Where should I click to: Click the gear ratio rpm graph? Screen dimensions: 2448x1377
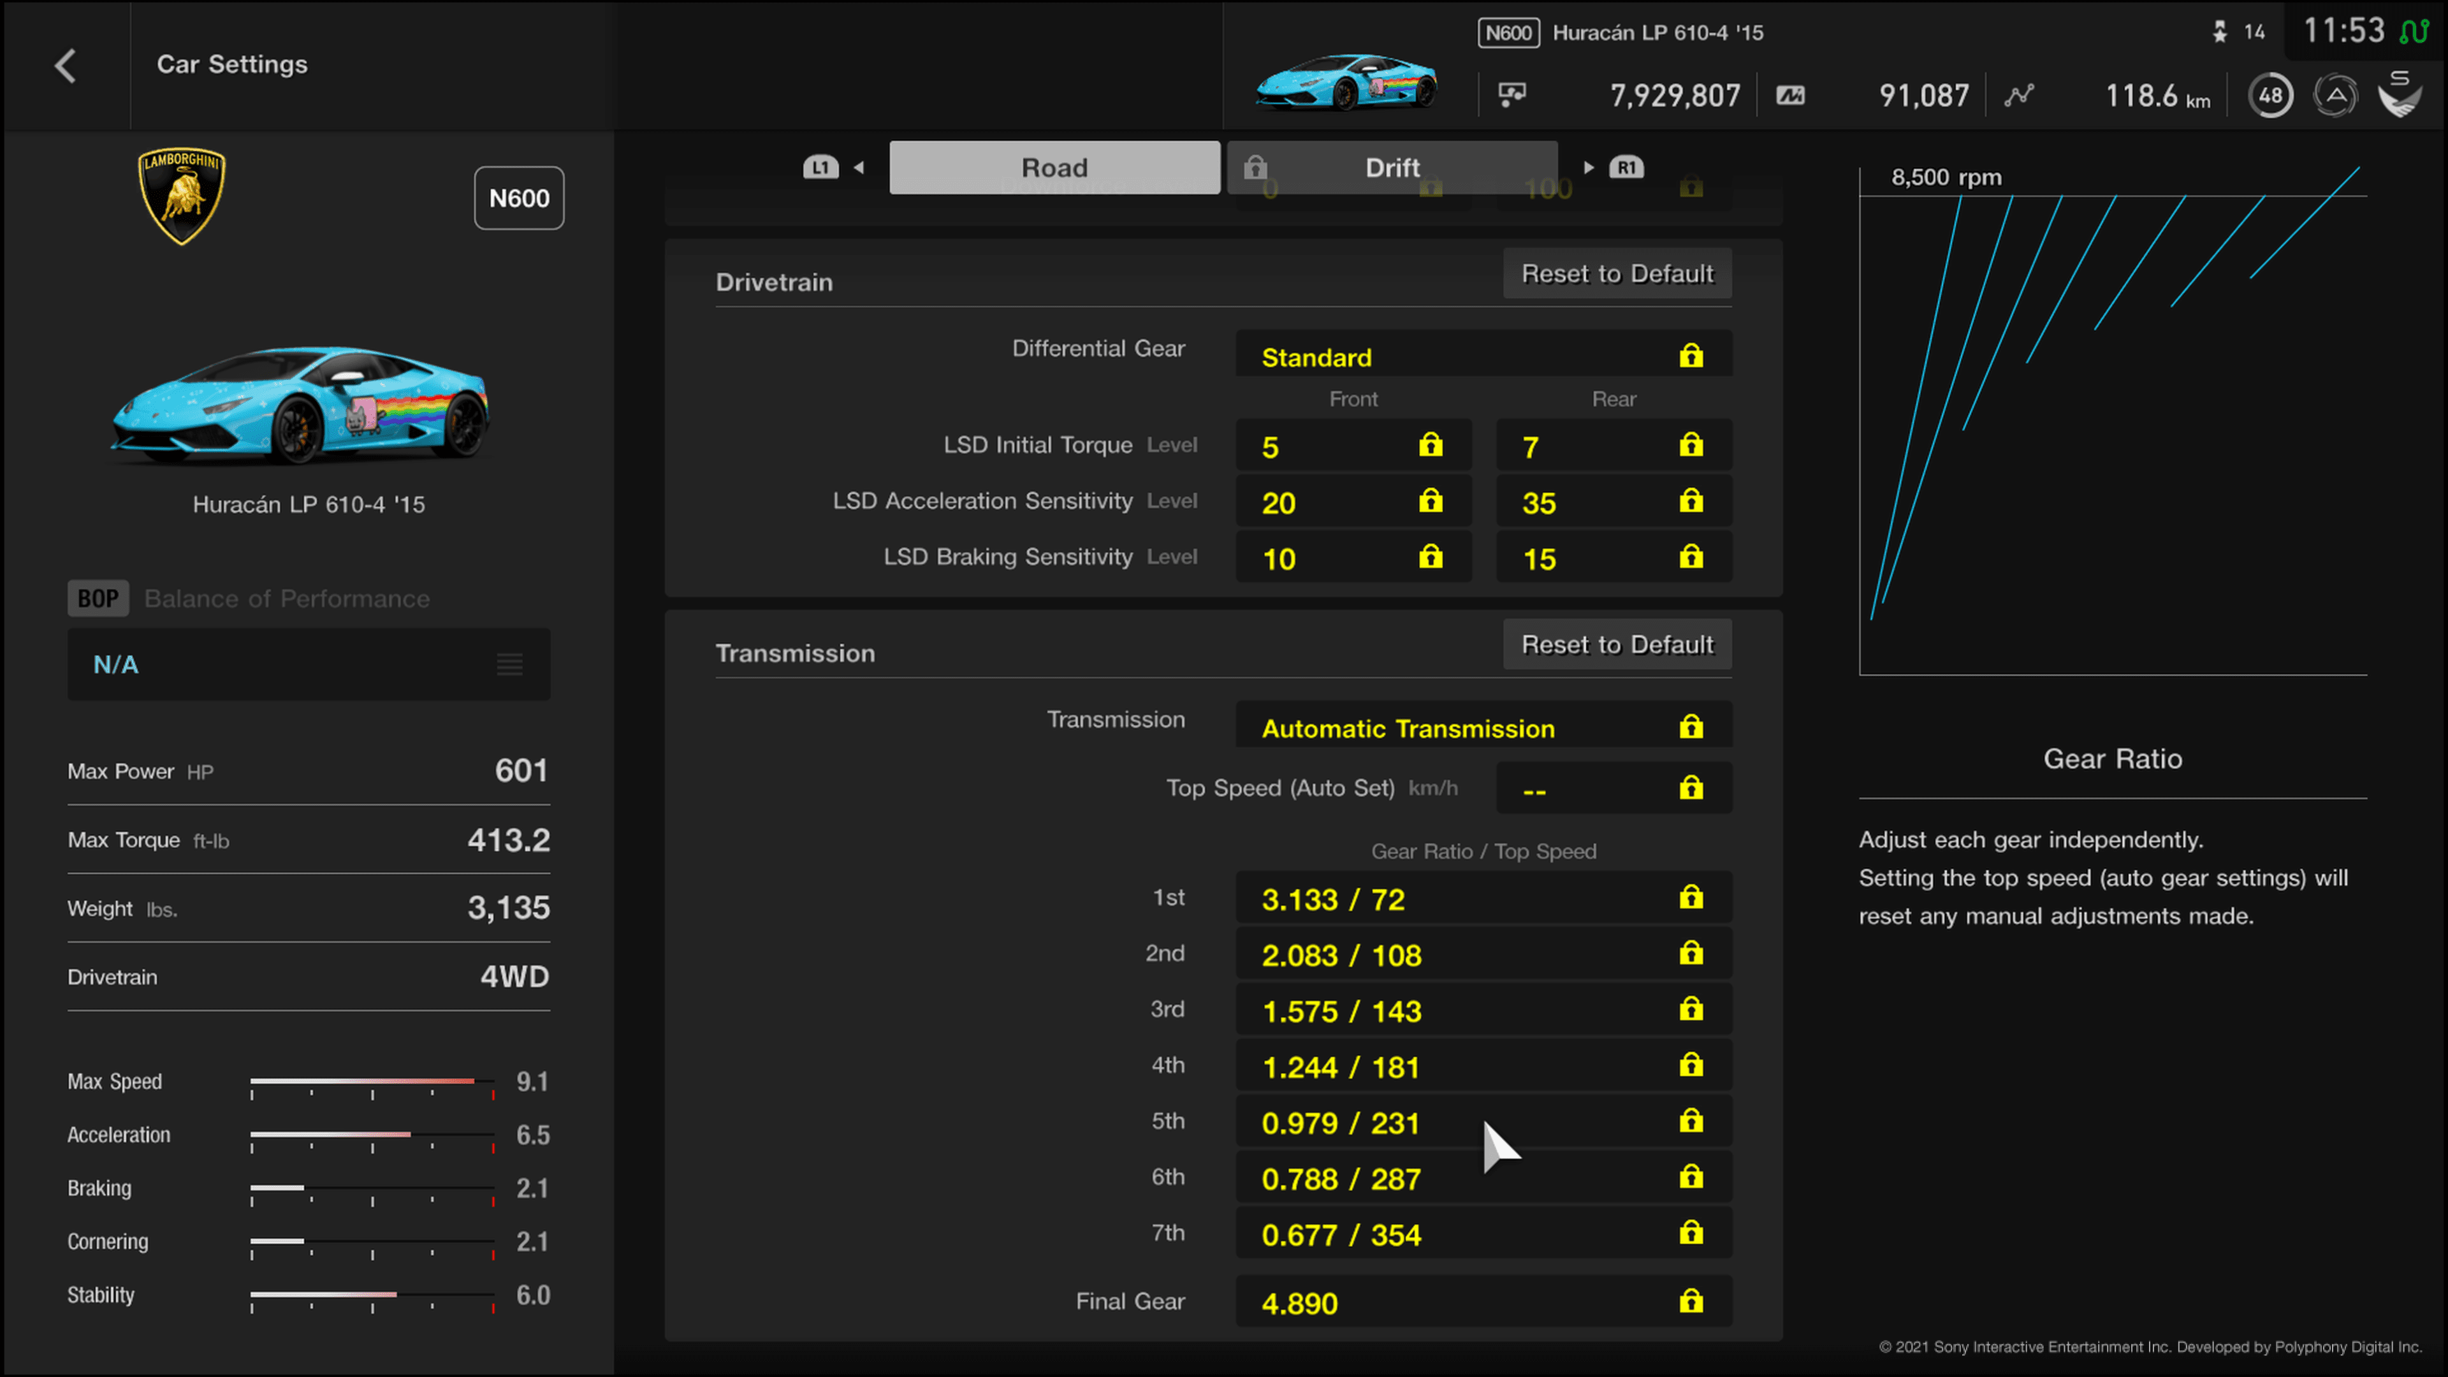click(x=2113, y=421)
